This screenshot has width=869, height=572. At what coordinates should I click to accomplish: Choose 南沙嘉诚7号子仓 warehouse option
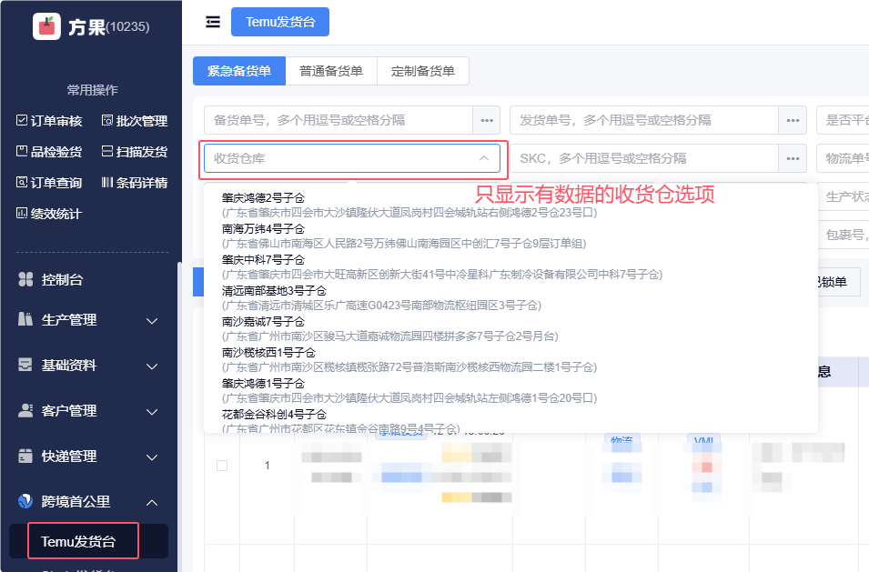(389, 329)
